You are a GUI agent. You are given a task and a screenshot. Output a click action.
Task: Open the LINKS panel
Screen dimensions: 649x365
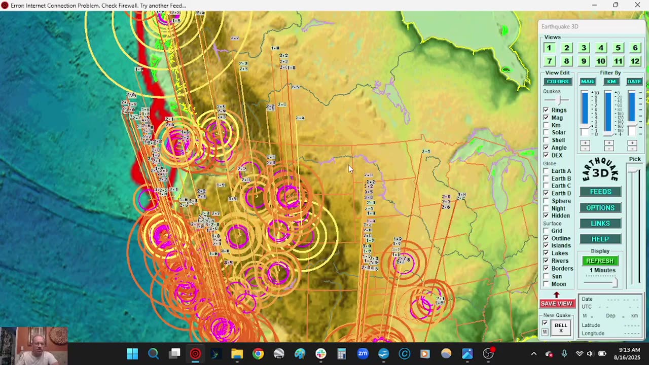click(x=600, y=224)
